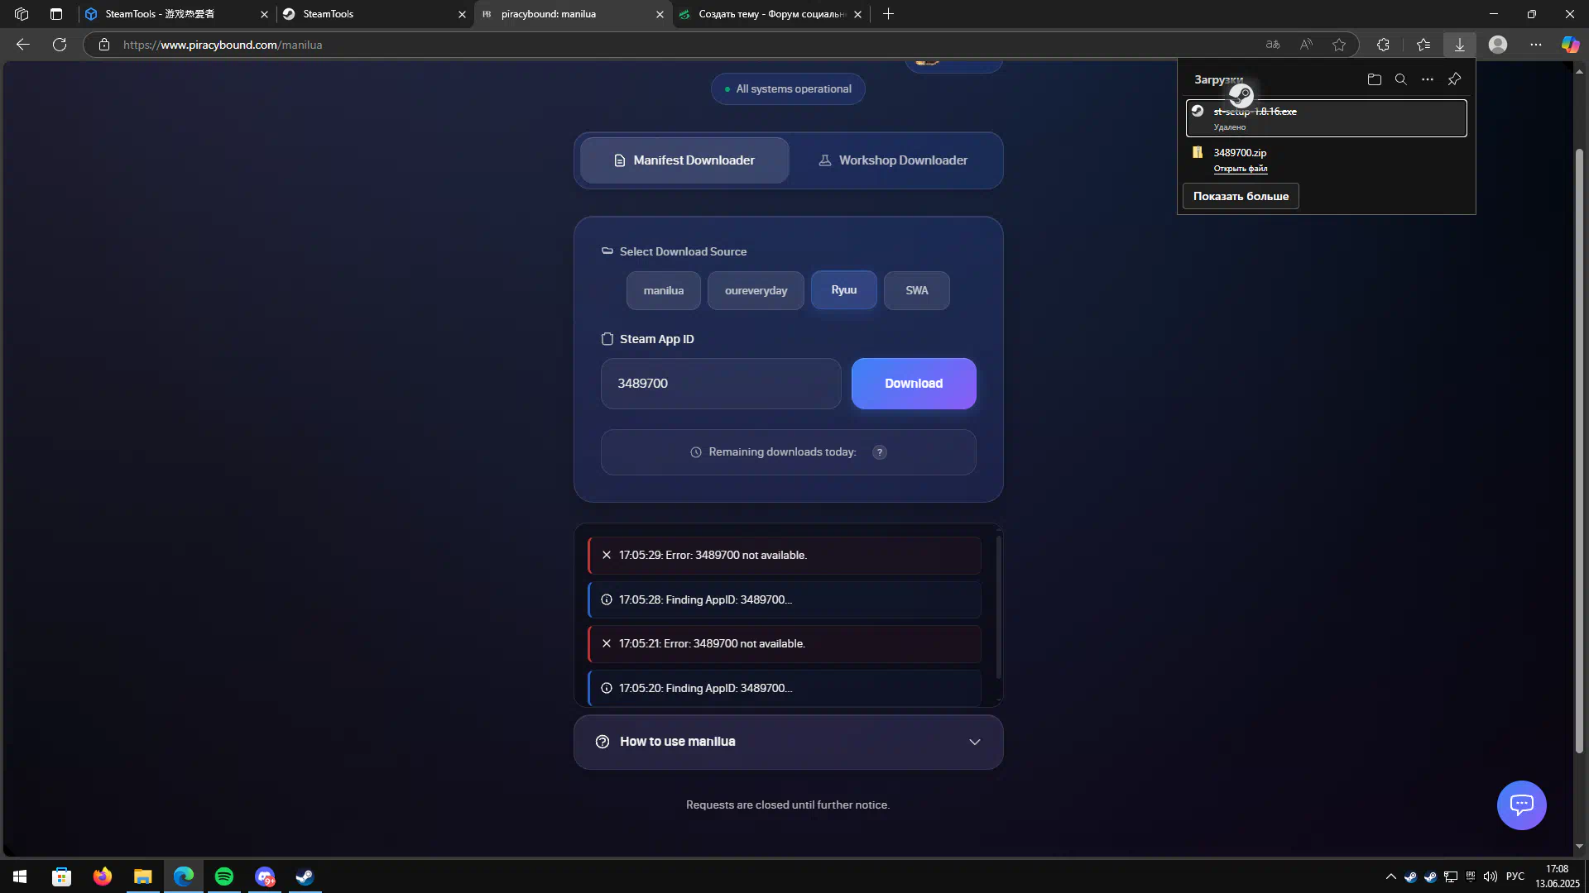
Task: Open the tab actions menu icon
Action: [56, 14]
